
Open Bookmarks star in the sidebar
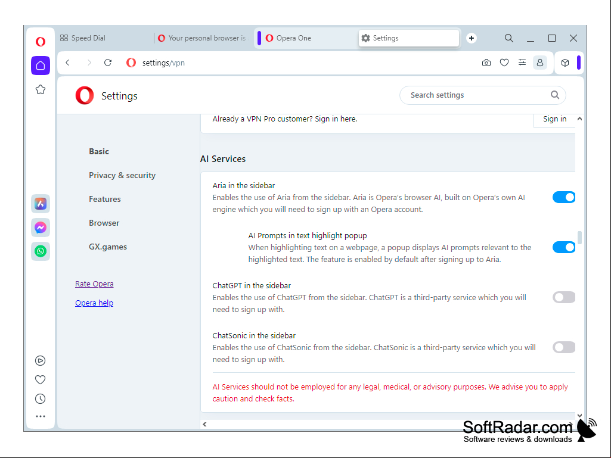[x=41, y=89]
